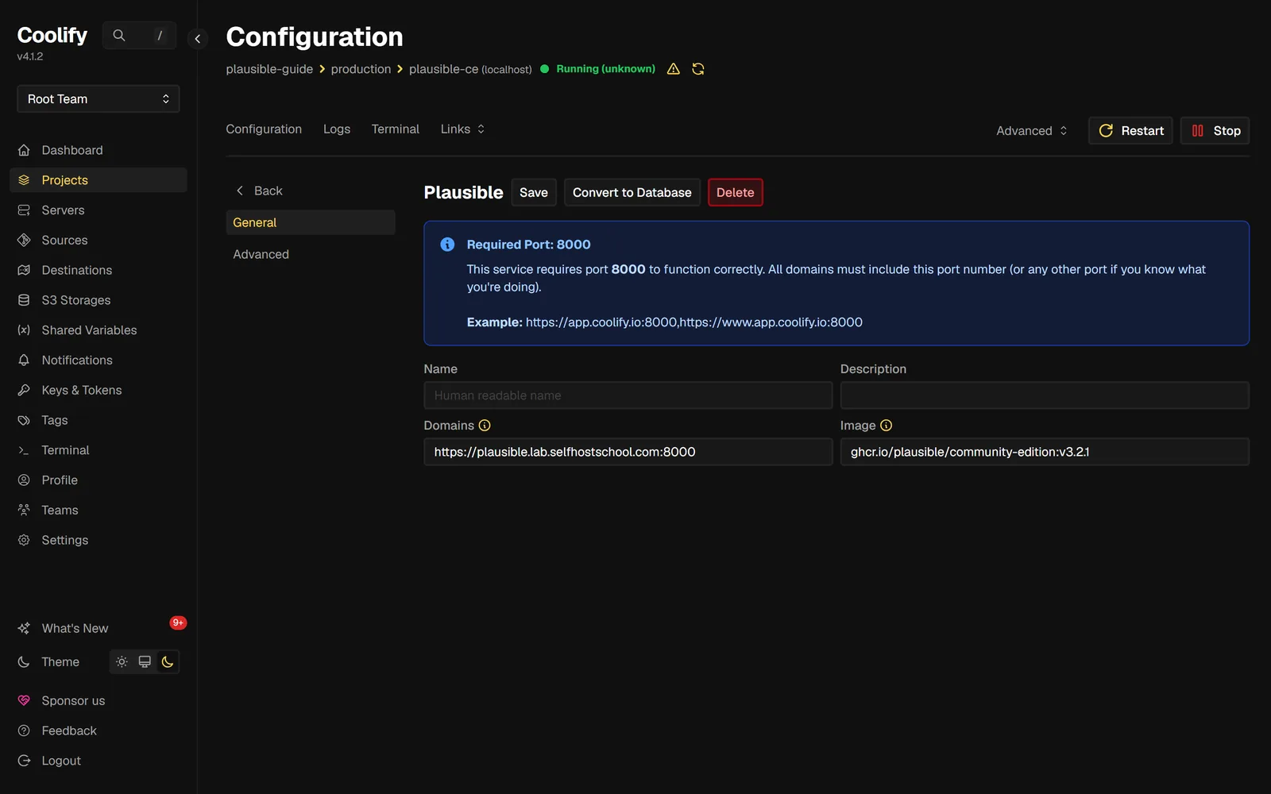Viewport: 1271px width, 794px height.
Task: Open the Terminal tab in the top nav
Action: pyautogui.click(x=396, y=129)
